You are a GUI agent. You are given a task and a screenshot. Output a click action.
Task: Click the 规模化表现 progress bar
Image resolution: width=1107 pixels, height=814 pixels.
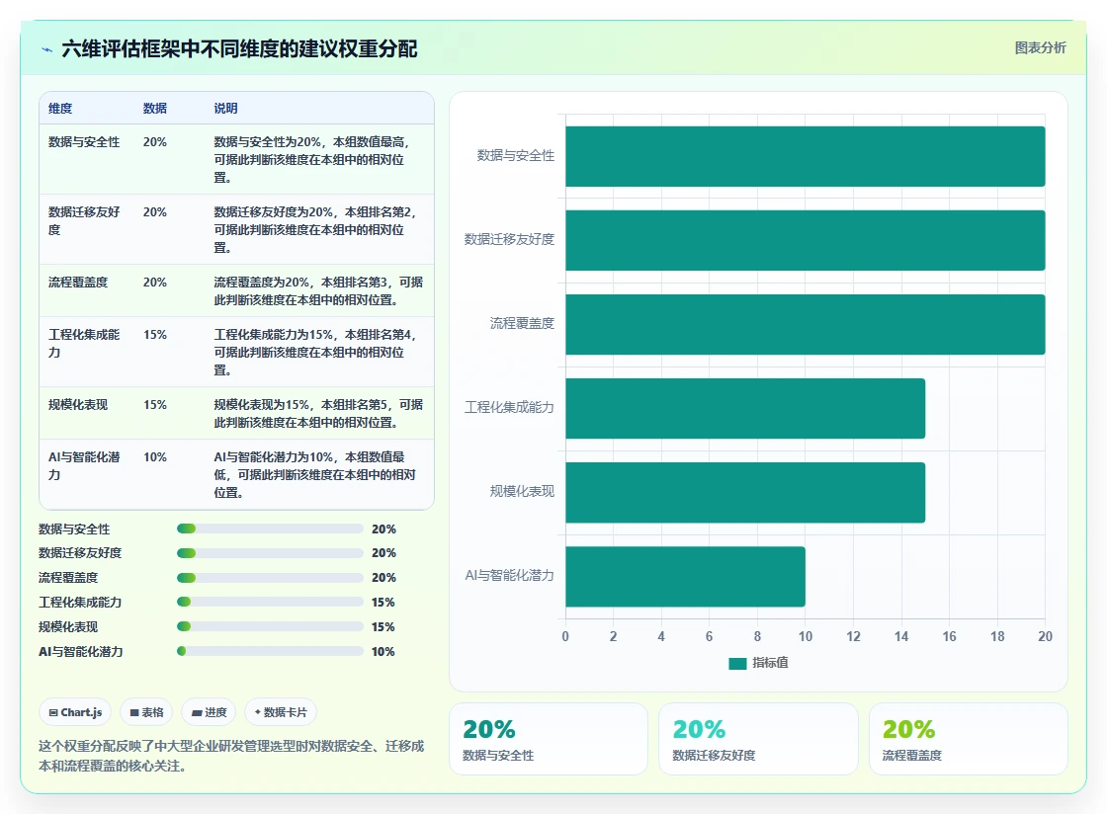coord(270,626)
